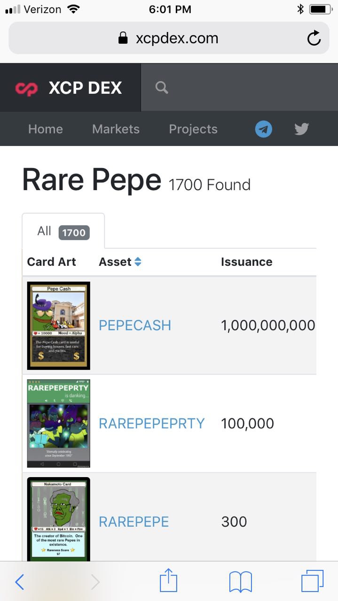Open the RAREPEPE asset link
The image size is (338, 601).
[x=134, y=522]
